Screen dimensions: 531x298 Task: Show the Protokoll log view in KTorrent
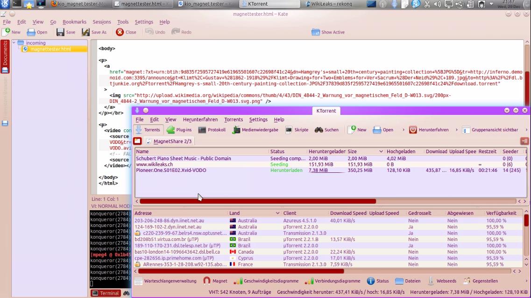[x=212, y=130]
